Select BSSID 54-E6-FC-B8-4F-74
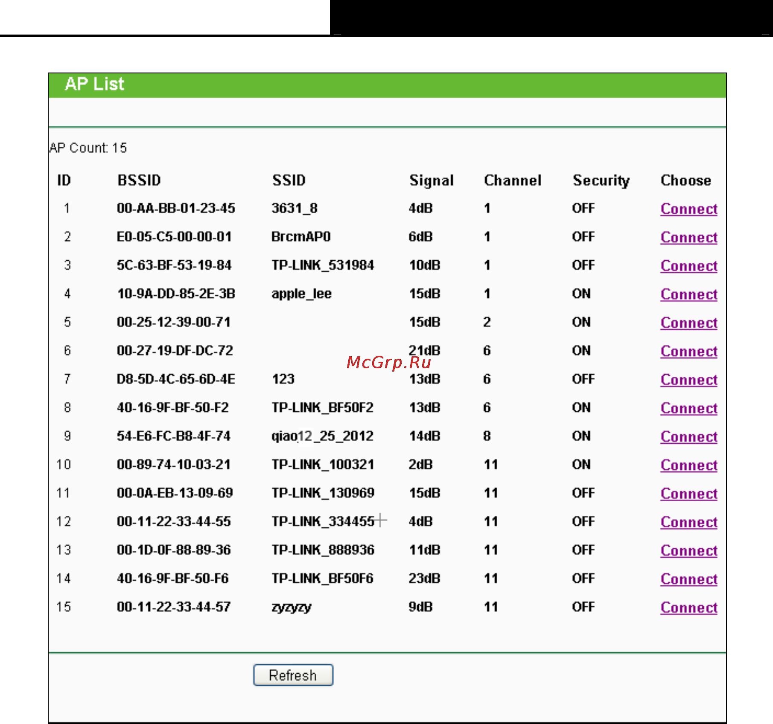Viewport: 773px width, 724px height. pos(174,436)
